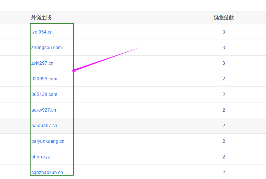Visit the baiyunkuang.cn link
The width and height of the screenshot is (266, 179).
(48, 141)
